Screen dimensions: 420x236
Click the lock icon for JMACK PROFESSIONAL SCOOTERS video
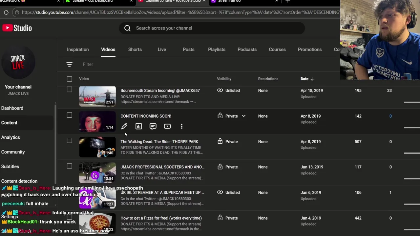[x=220, y=167]
